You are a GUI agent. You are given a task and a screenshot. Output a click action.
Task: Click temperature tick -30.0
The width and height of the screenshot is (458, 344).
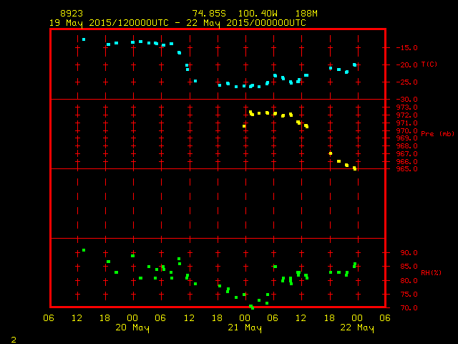pyautogui.click(x=407, y=100)
